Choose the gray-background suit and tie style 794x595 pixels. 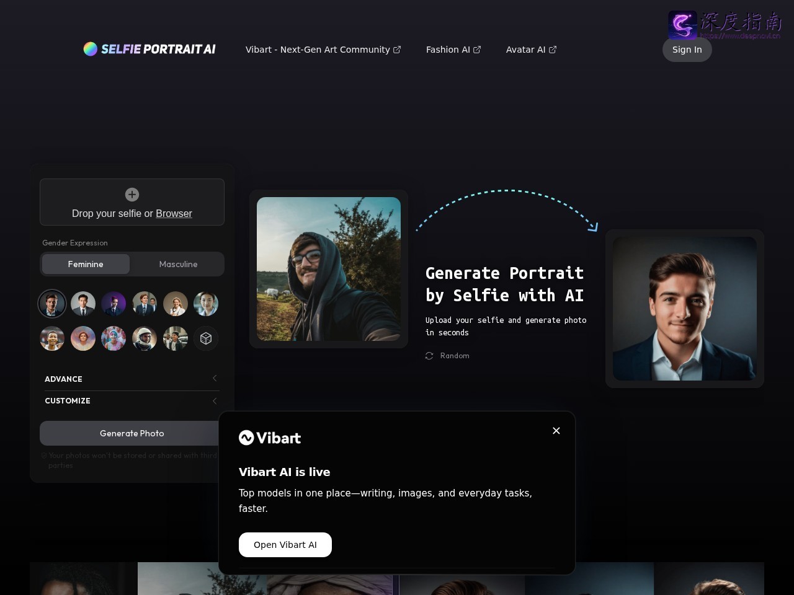tap(83, 304)
